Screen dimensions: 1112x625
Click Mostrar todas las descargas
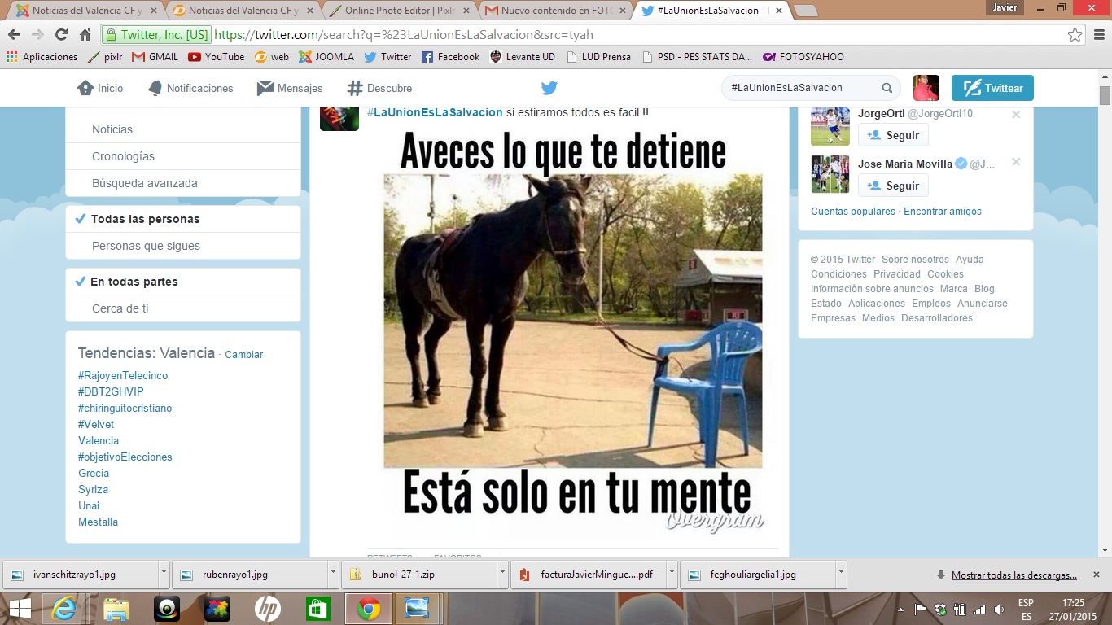pyautogui.click(x=1013, y=575)
